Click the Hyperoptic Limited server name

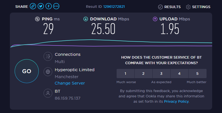coord(74,70)
